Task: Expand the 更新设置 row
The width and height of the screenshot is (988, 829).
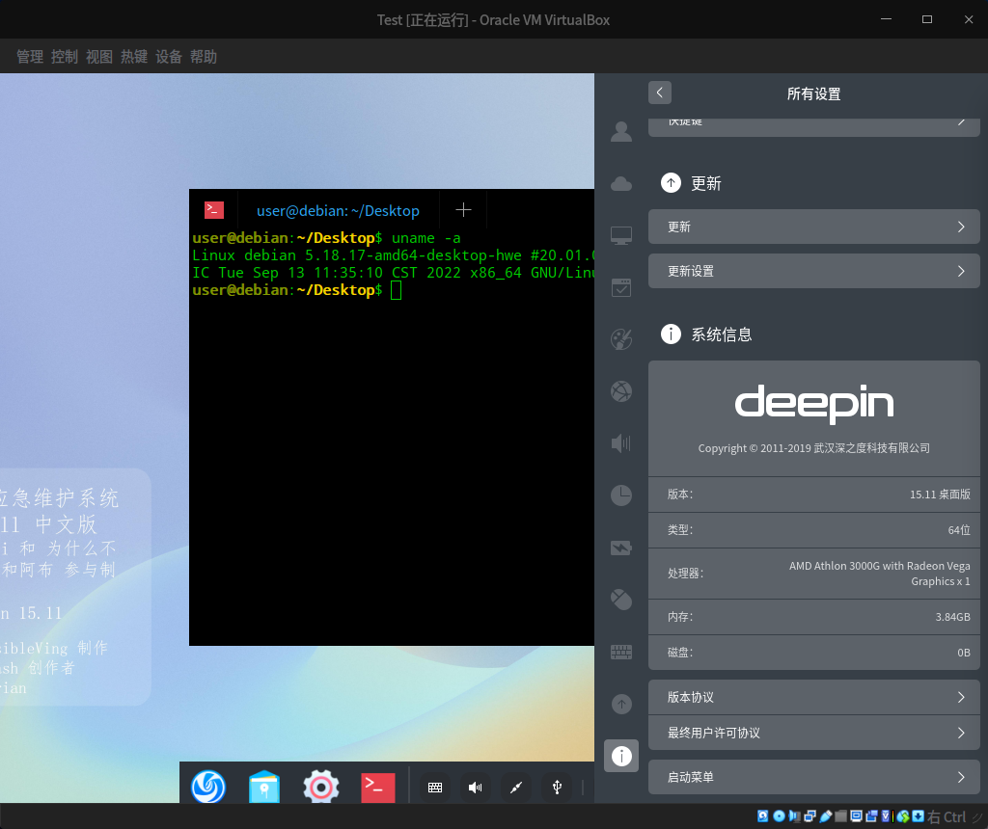Action: [813, 271]
